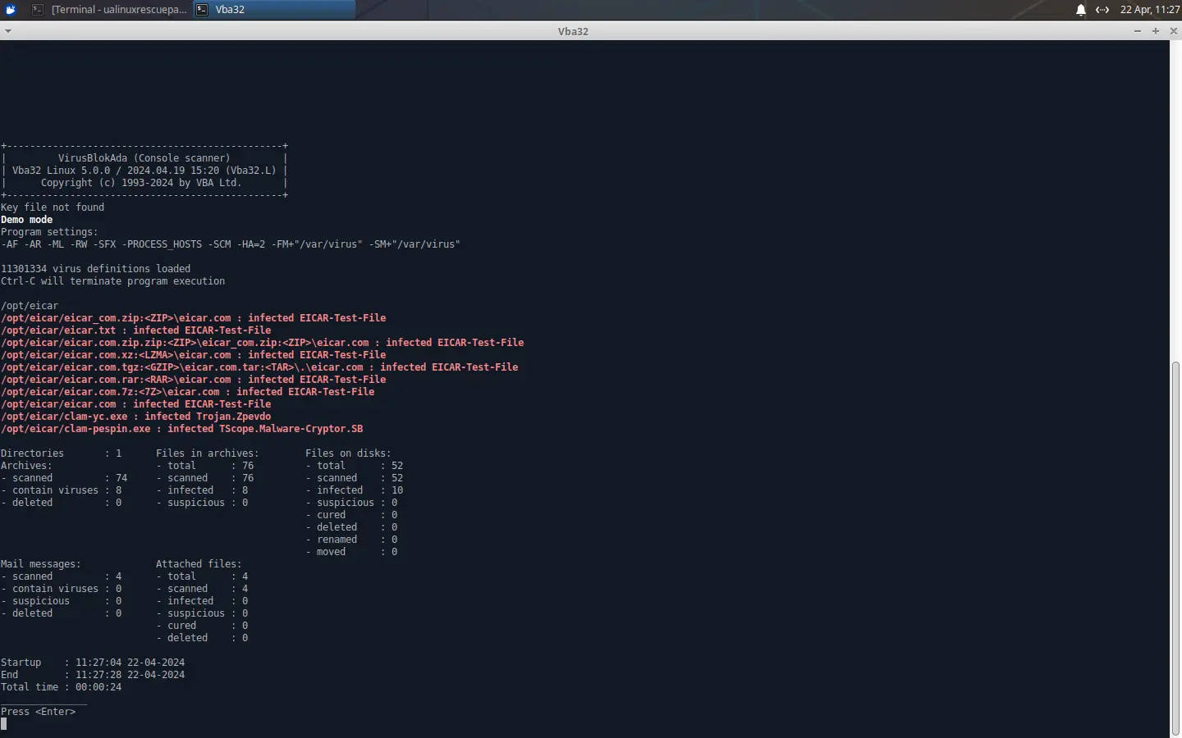Click the attached files 'total : 4' row
The width and height of the screenshot is (1182, 738).
coord(203,576)
